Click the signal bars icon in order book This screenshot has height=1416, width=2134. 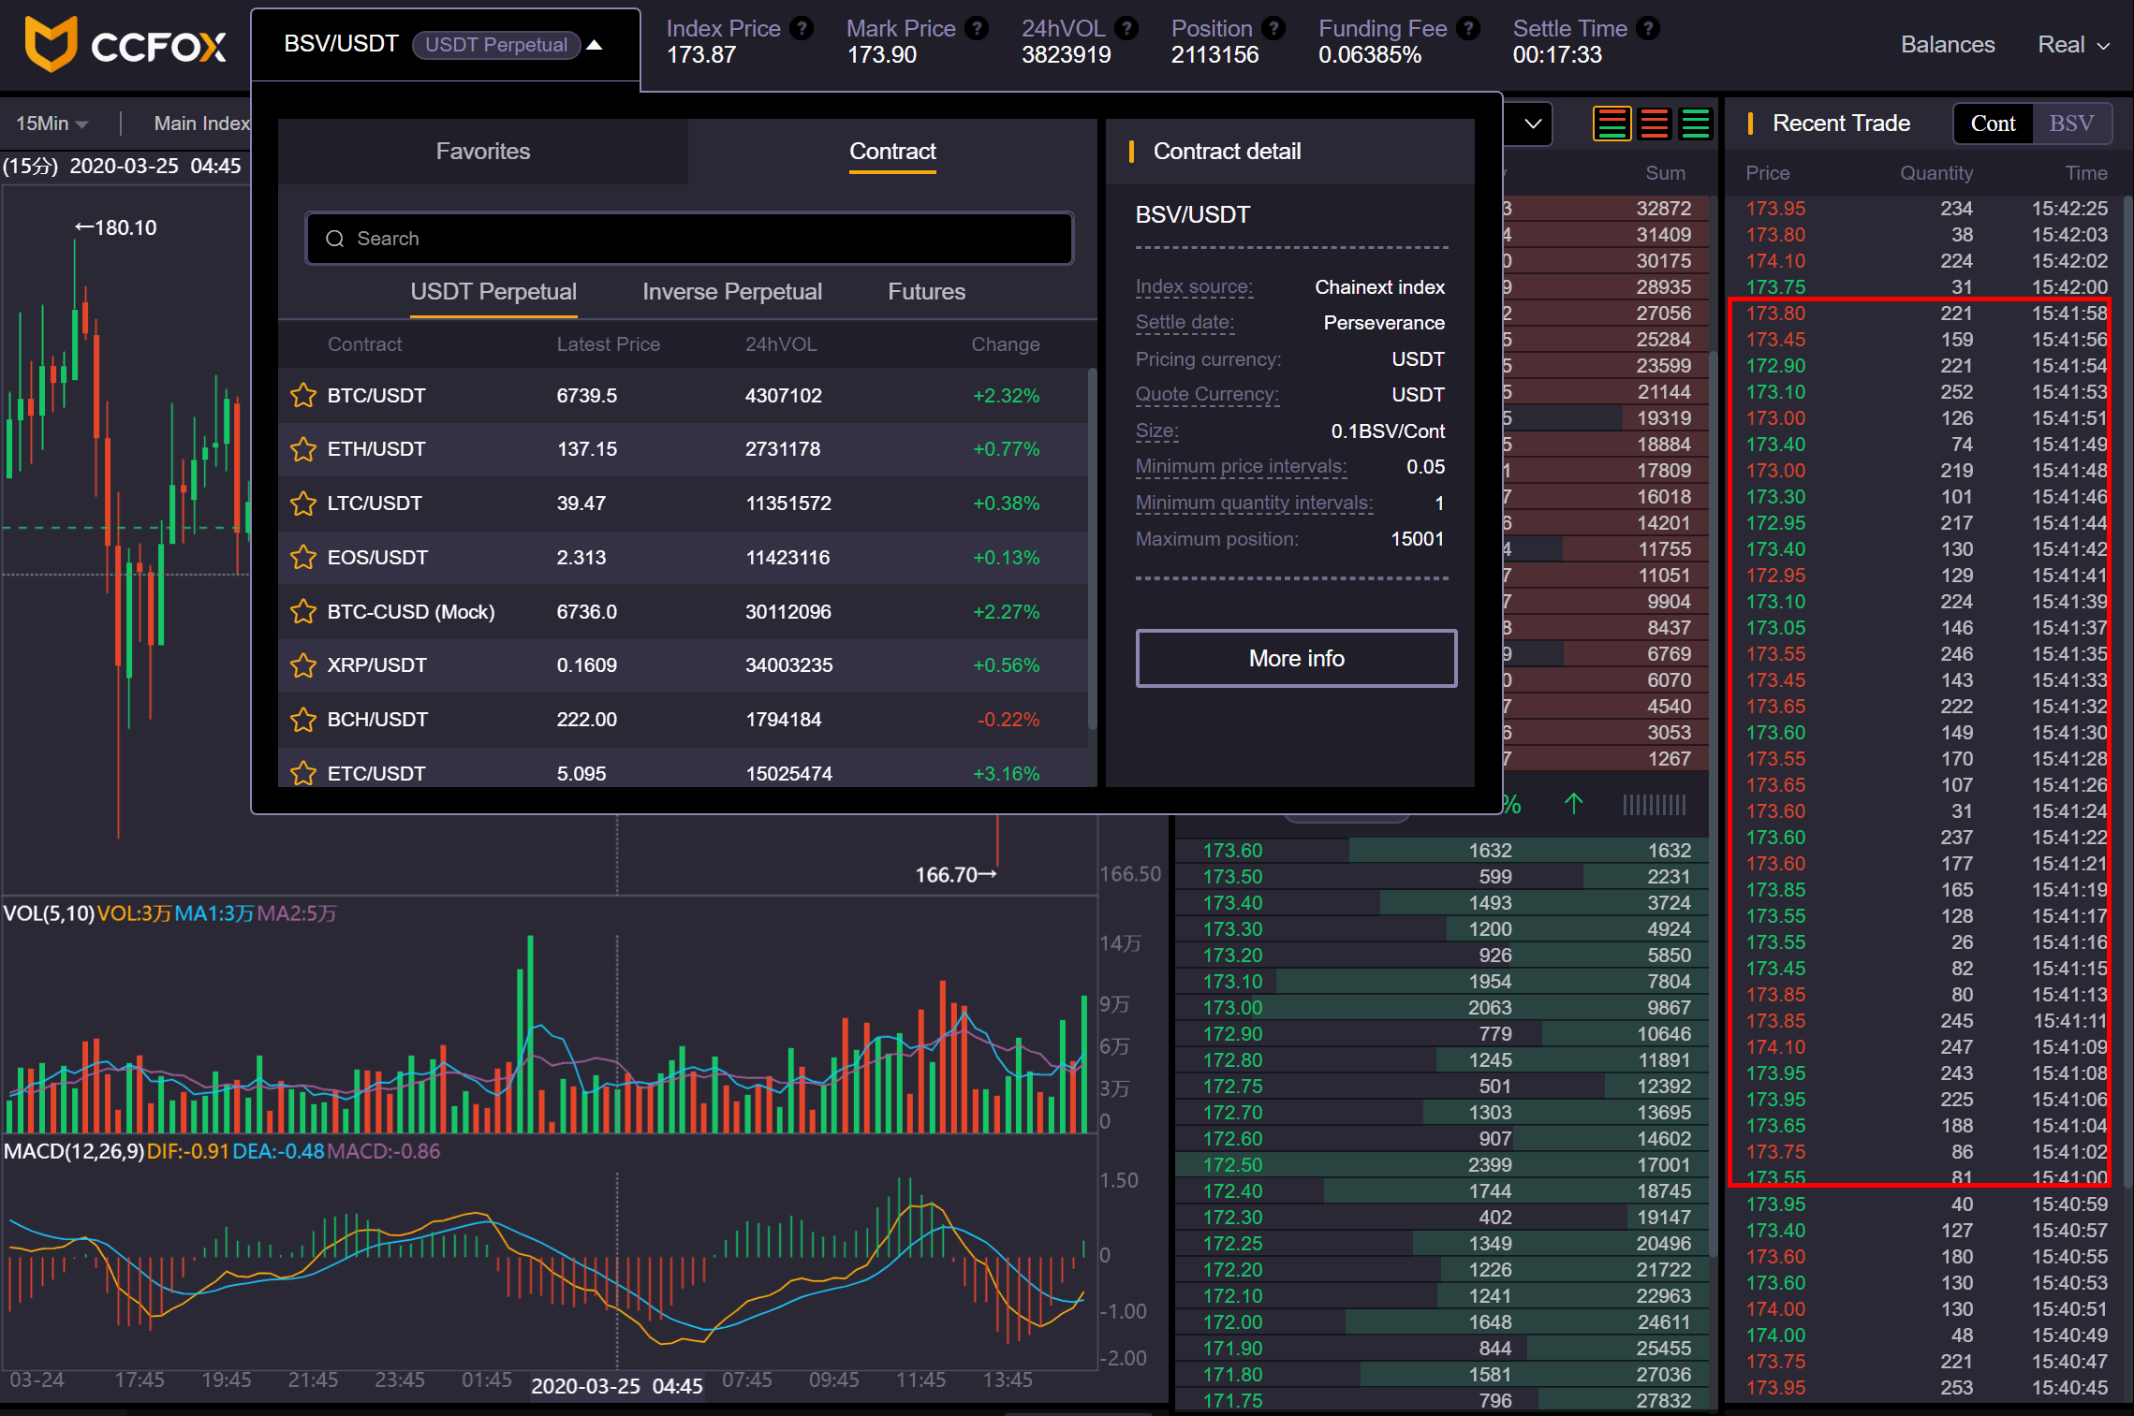coord(1655,804)
